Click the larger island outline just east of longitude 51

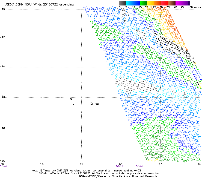pos(91,104)
